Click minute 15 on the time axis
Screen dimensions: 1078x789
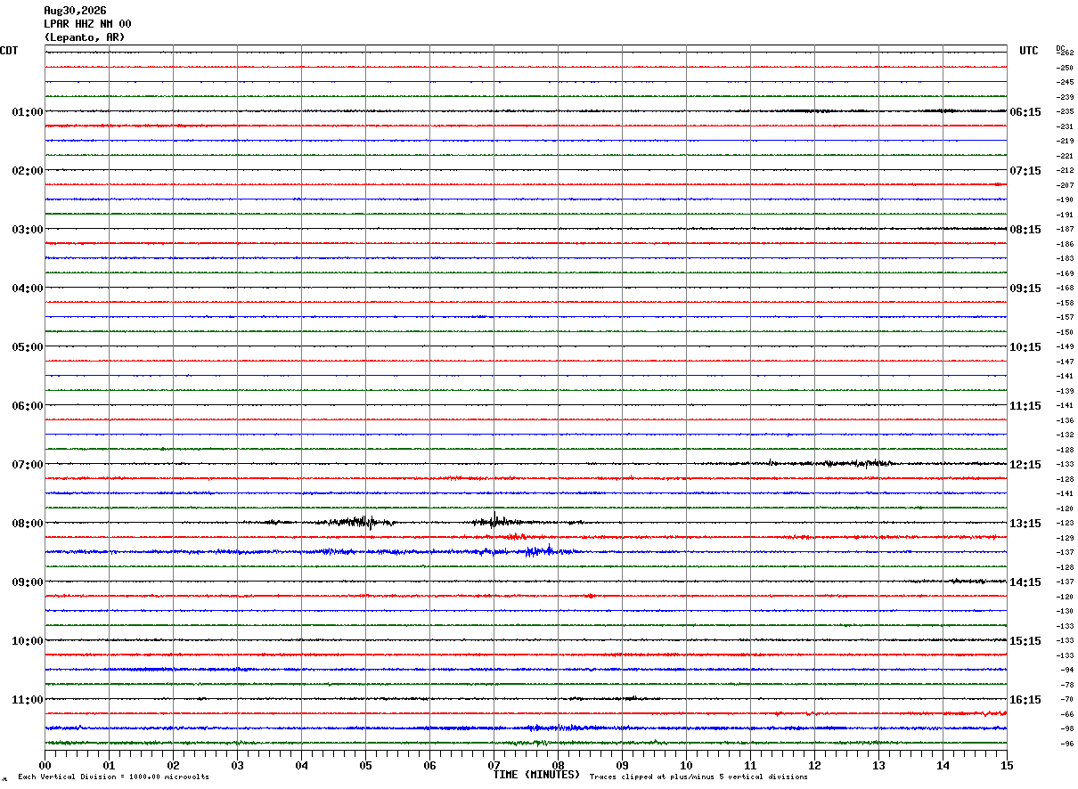coord(1007,765)
